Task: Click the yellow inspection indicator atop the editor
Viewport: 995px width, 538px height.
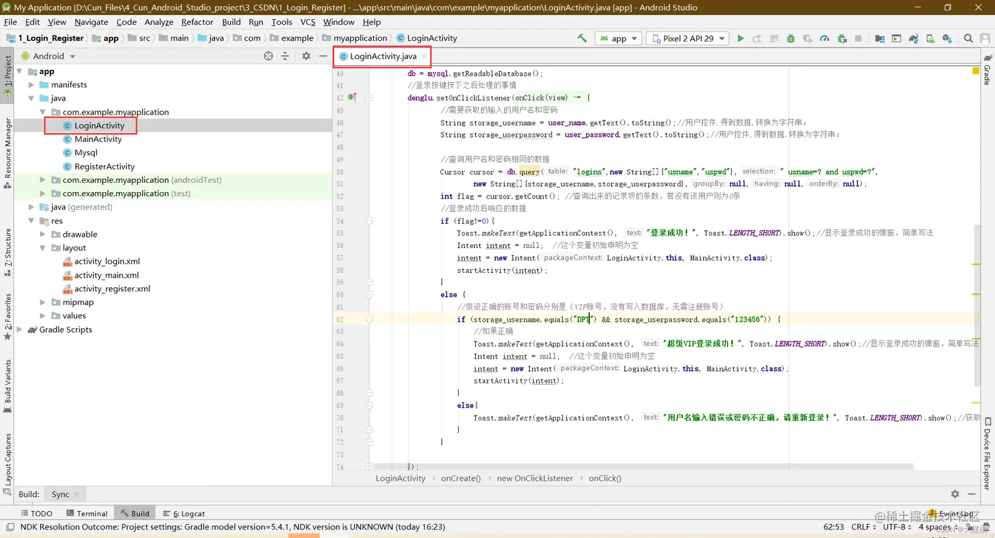Action: (x=976, y=70)
